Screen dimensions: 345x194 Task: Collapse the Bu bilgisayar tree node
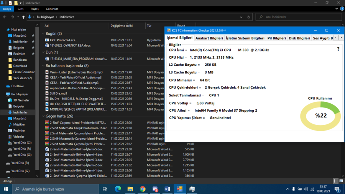[x=3, y=94]
